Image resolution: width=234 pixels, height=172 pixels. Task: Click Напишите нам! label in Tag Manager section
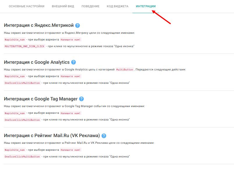pyautogui.click(x=71, y=113)
